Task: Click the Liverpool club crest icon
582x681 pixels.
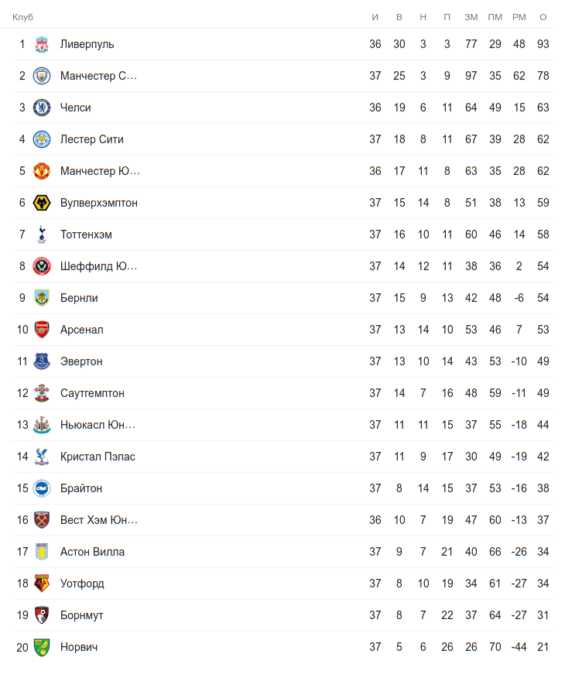Action: click(42, 44)
